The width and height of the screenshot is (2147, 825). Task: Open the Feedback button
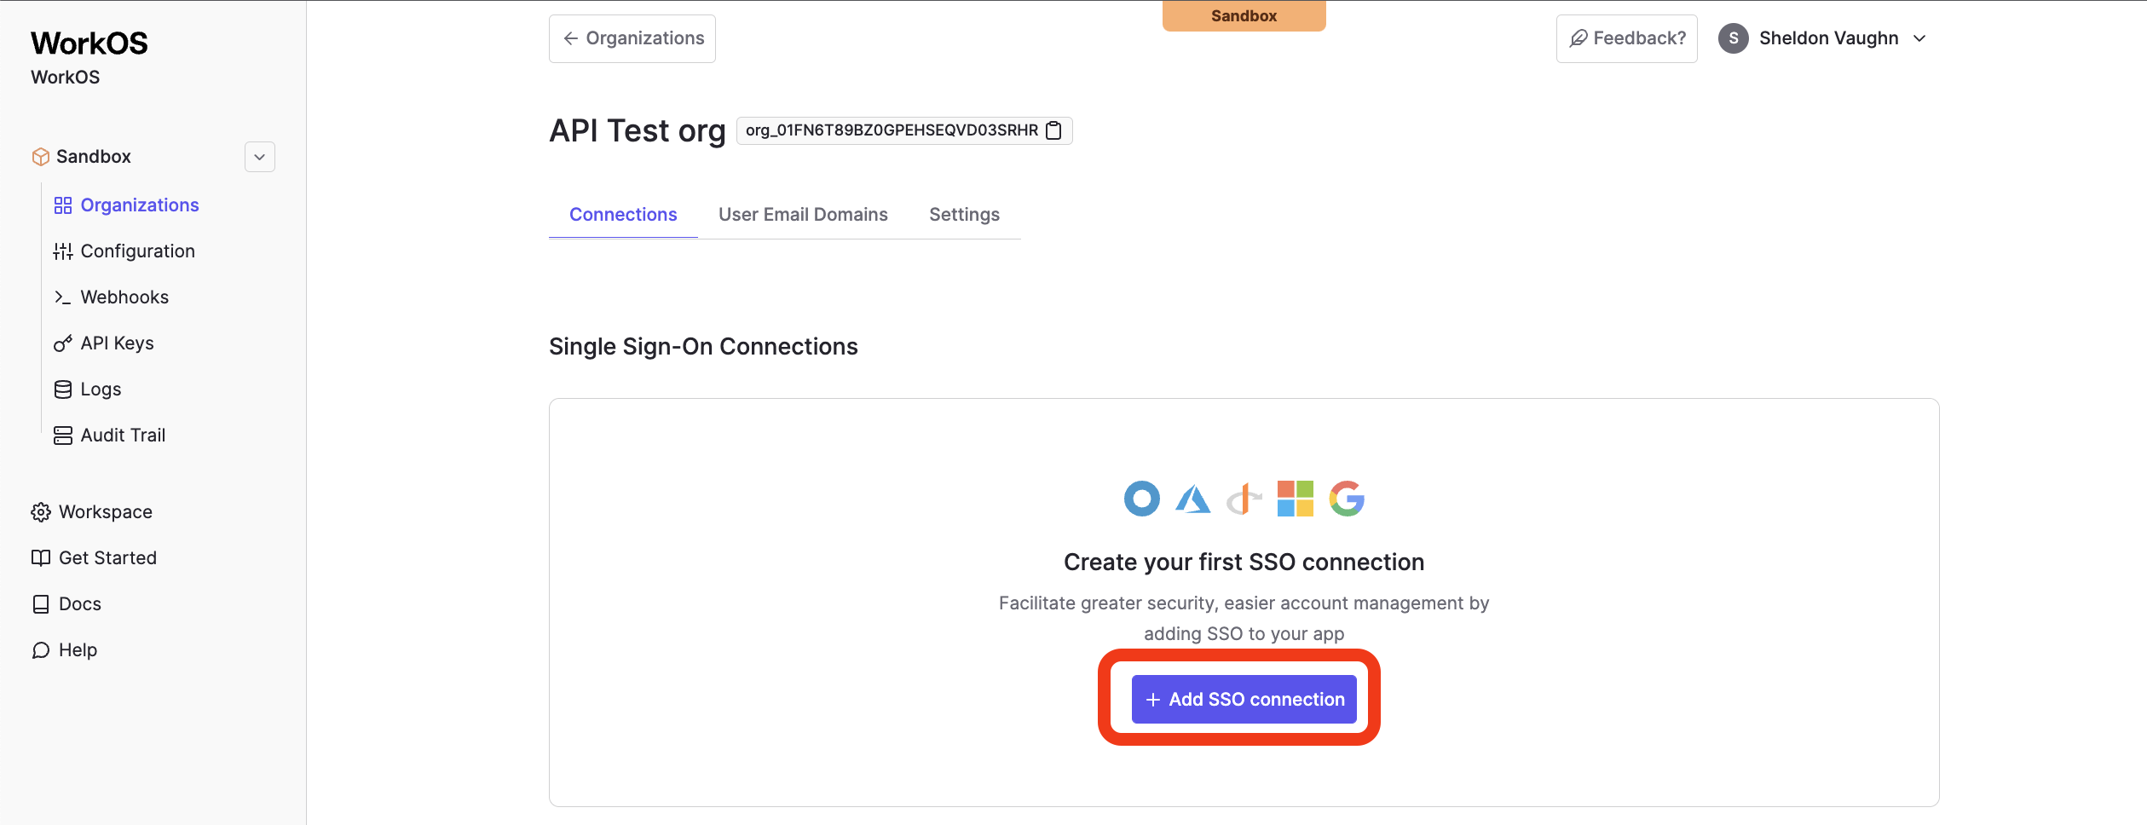point(1626,38)
